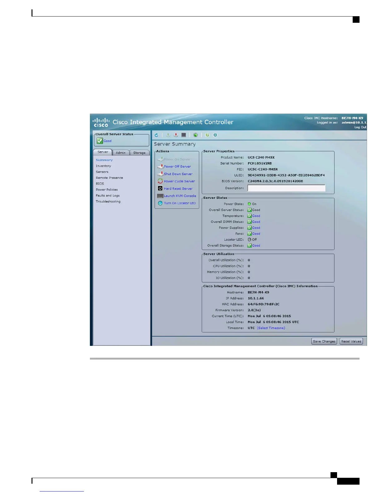The width and height of the screenshot is (382, 494).
Task: Click the Power Off Server icon
Action: 160,166
